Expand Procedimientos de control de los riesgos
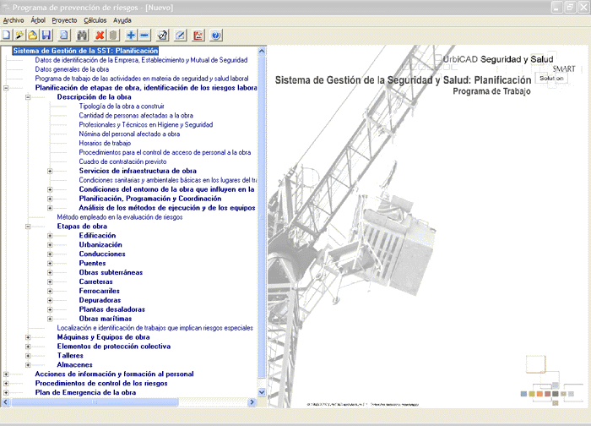Image resolution: width=591 pixels, height=426 pixels. click(6, 384)
